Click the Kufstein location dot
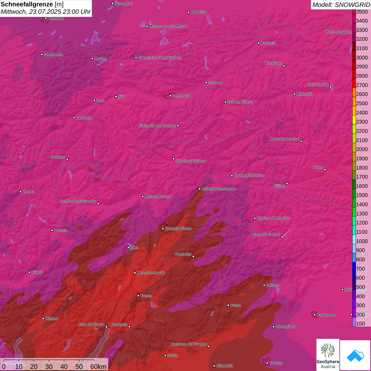The height and width of the screenshot is (371, 371). click(259, 43)
